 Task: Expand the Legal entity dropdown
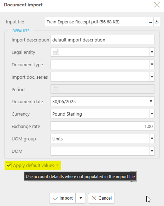point(152,52)
